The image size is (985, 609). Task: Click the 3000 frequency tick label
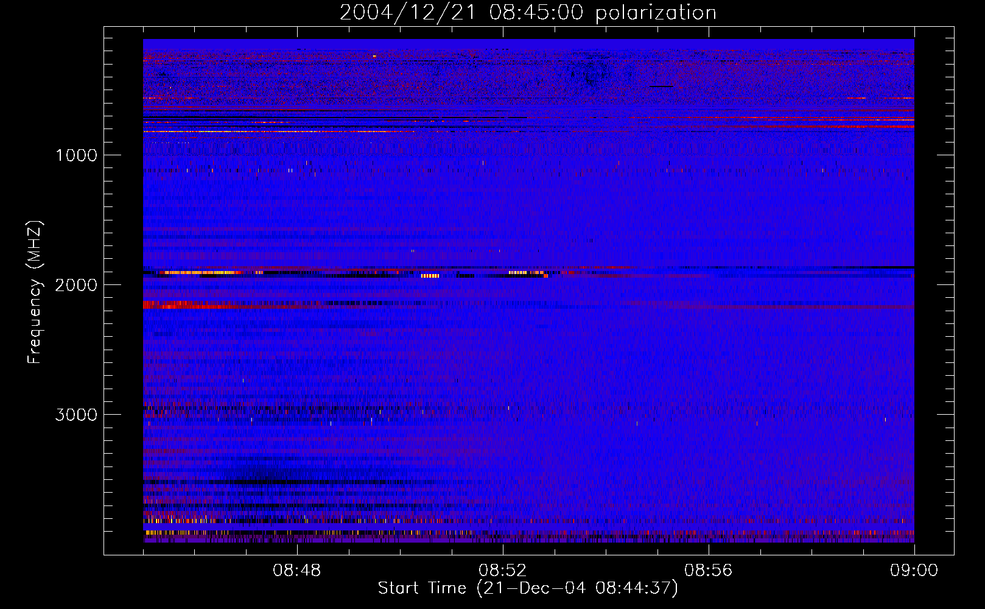76,415
